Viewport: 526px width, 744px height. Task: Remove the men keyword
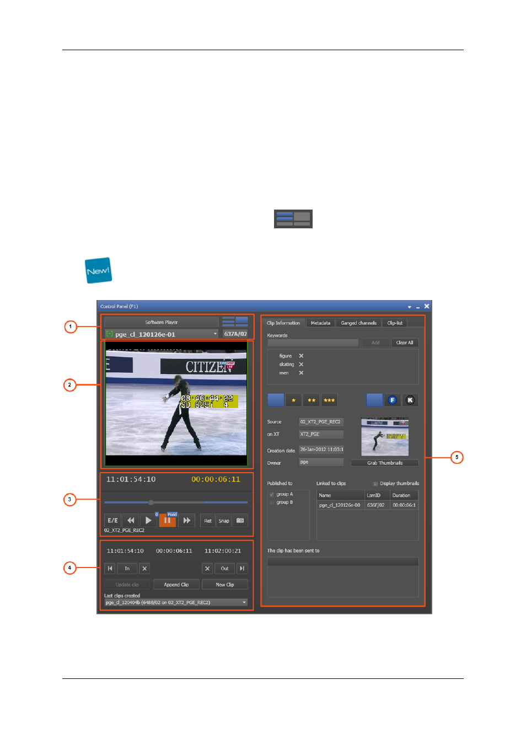pos(301,373)
